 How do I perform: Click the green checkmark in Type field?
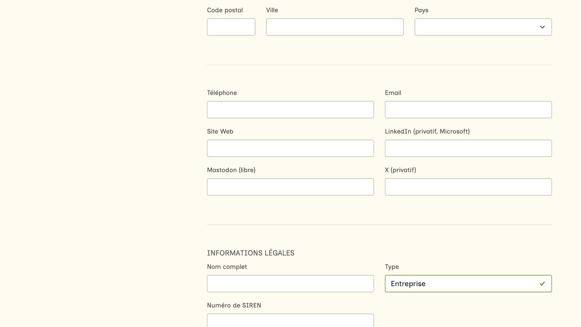542,283
